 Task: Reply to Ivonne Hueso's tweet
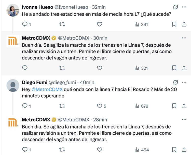click(25, 24)
